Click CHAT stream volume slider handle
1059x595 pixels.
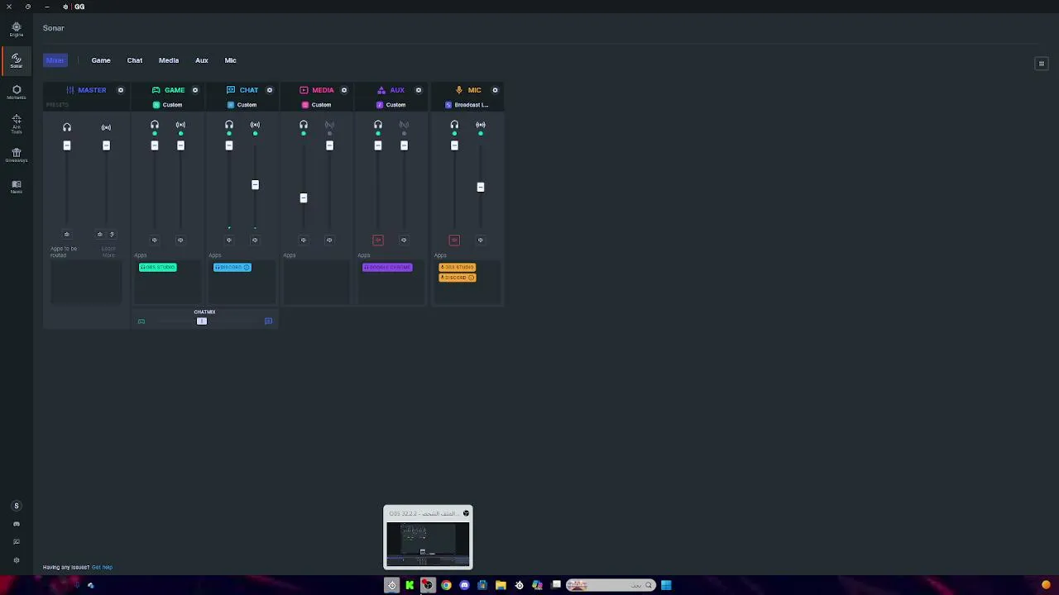click(255, 185)
